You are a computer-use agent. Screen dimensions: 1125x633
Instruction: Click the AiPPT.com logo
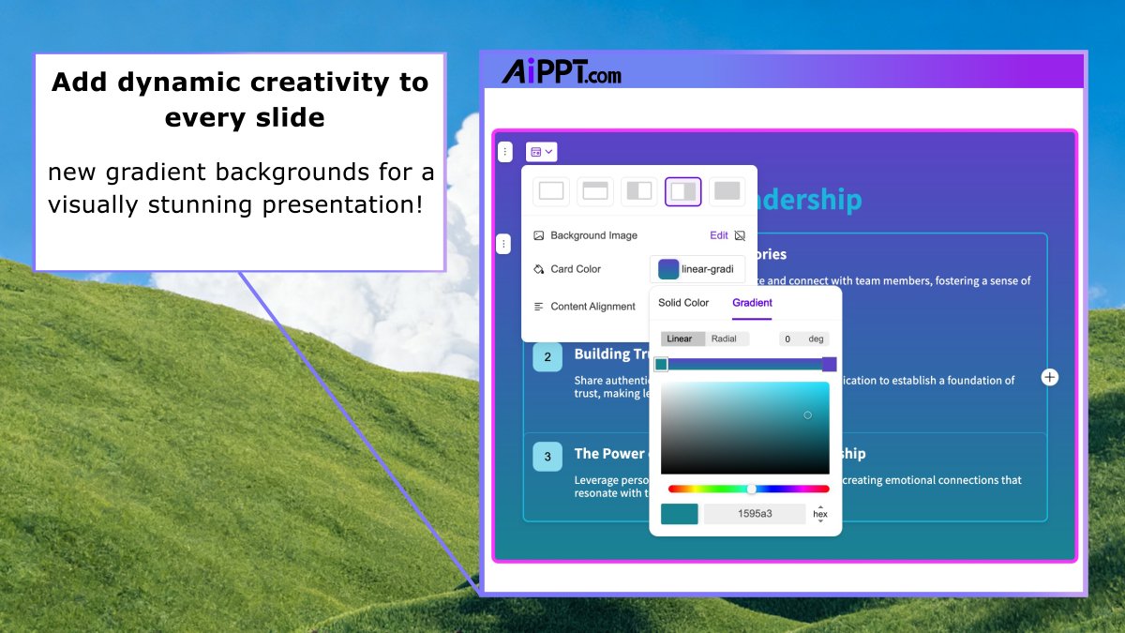point(561,71)
